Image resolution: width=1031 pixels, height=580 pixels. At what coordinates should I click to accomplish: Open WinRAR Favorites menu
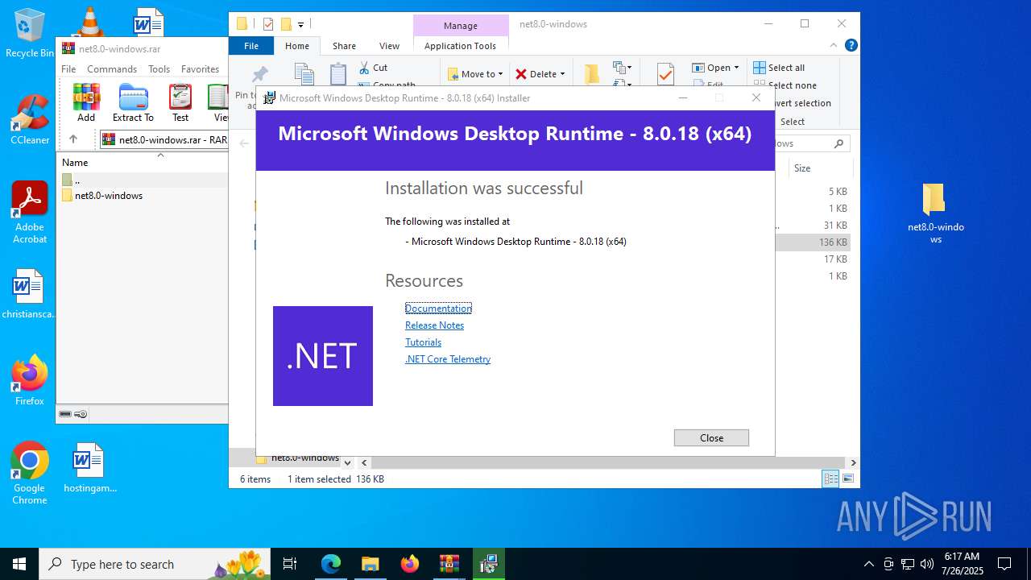coord(200,69)
